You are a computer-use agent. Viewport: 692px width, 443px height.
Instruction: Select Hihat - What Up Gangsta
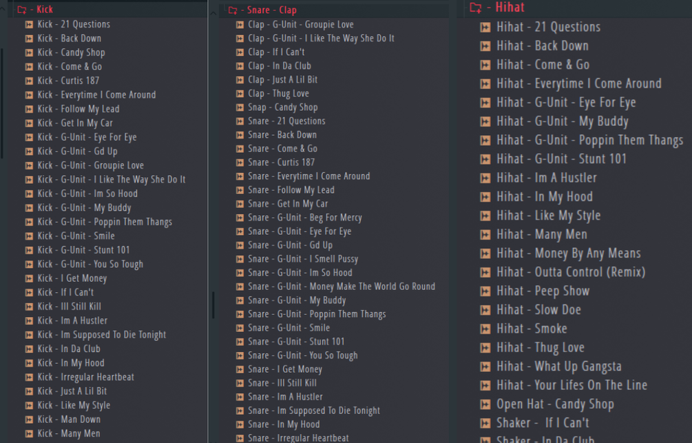559,367
